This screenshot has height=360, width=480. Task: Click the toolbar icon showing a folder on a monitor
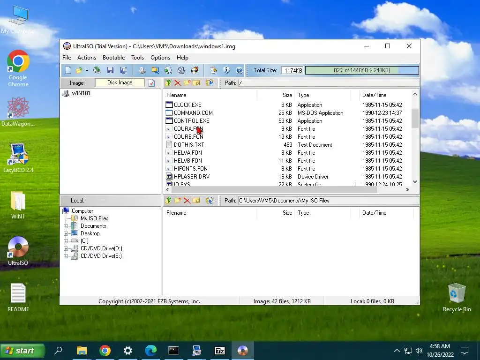point(155,70)
